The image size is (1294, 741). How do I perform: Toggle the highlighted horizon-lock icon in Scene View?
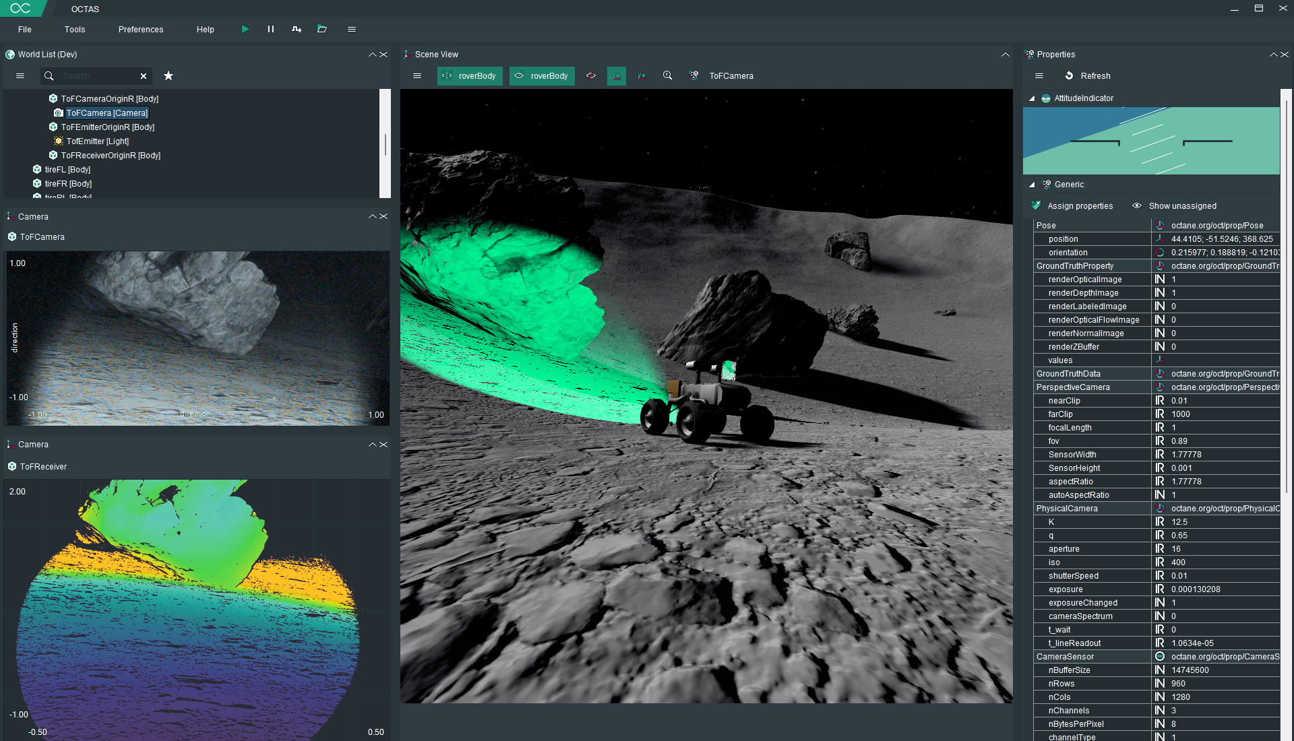(616, 76)
